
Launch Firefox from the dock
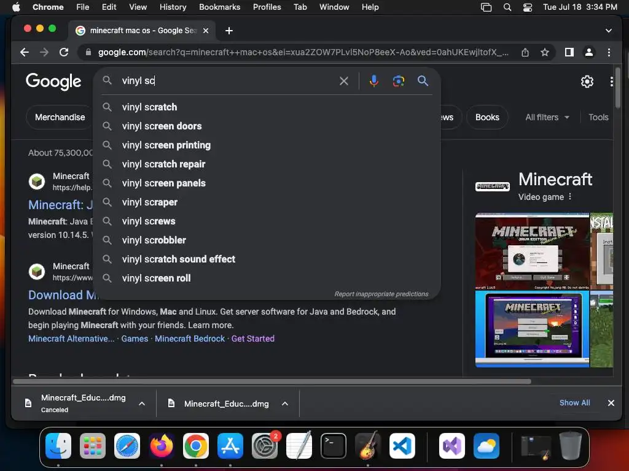tap(162, 445)
